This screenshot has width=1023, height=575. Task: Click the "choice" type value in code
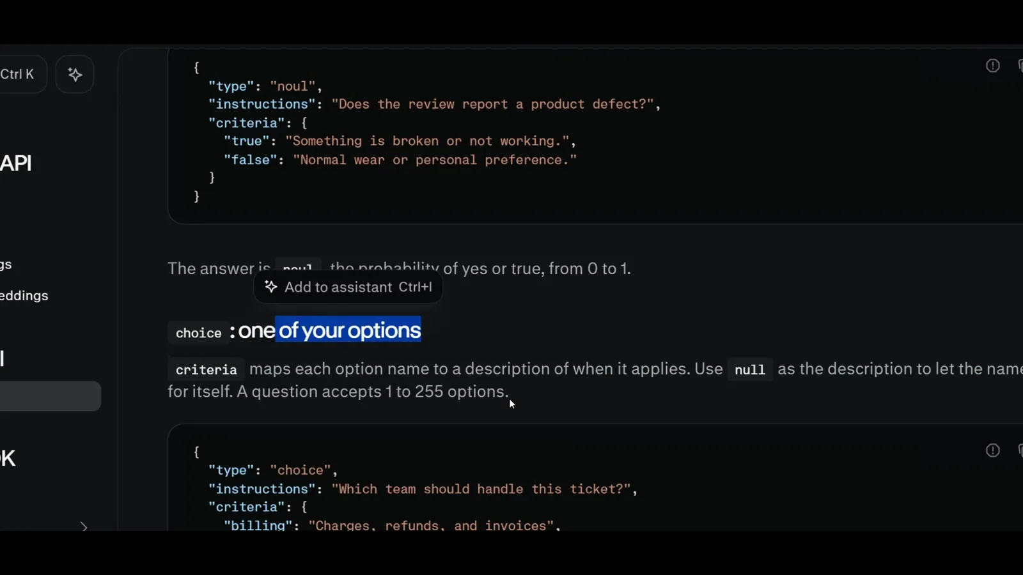coord(300,470)
